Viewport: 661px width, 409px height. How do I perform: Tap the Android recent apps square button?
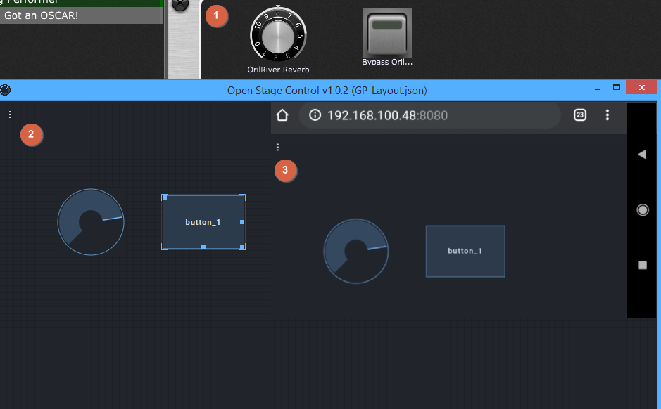pos(643,265)
